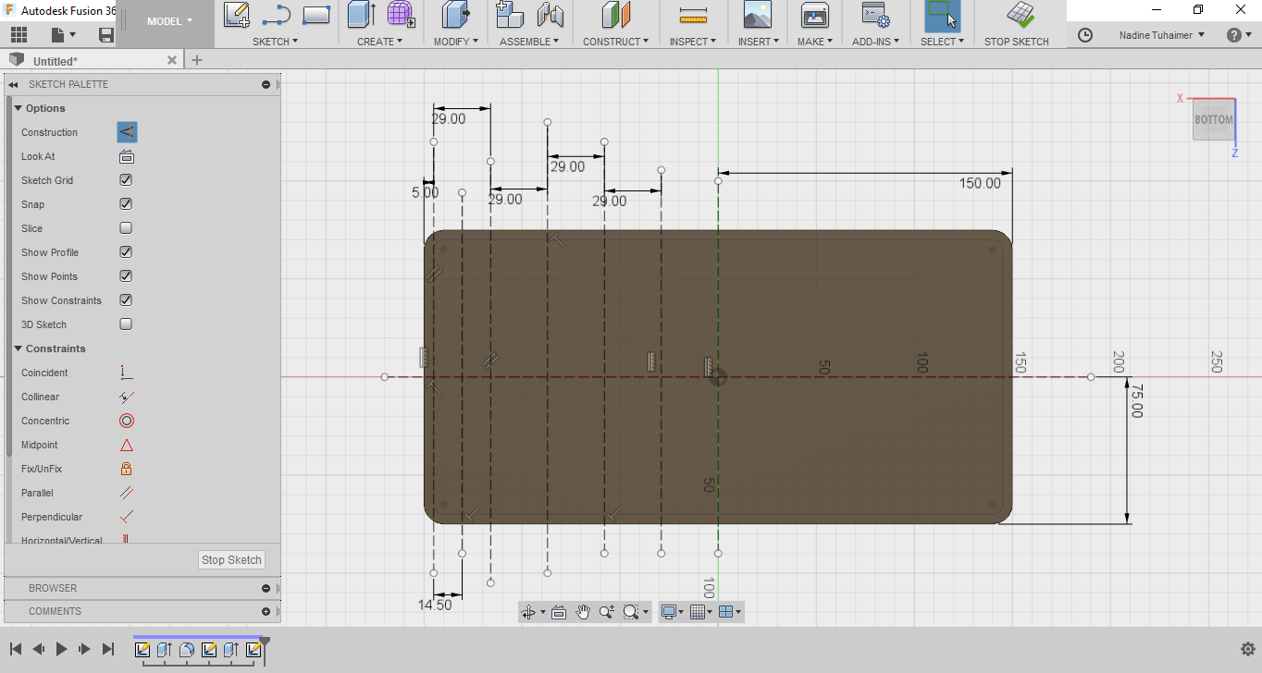Open the data panel grid icon
Screen dimensions: 1262x673
tap(19, 35)
